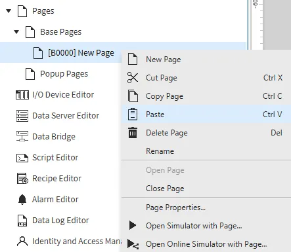
Task: Select Popup Pages in the tree
Action: tap(64, 74)
